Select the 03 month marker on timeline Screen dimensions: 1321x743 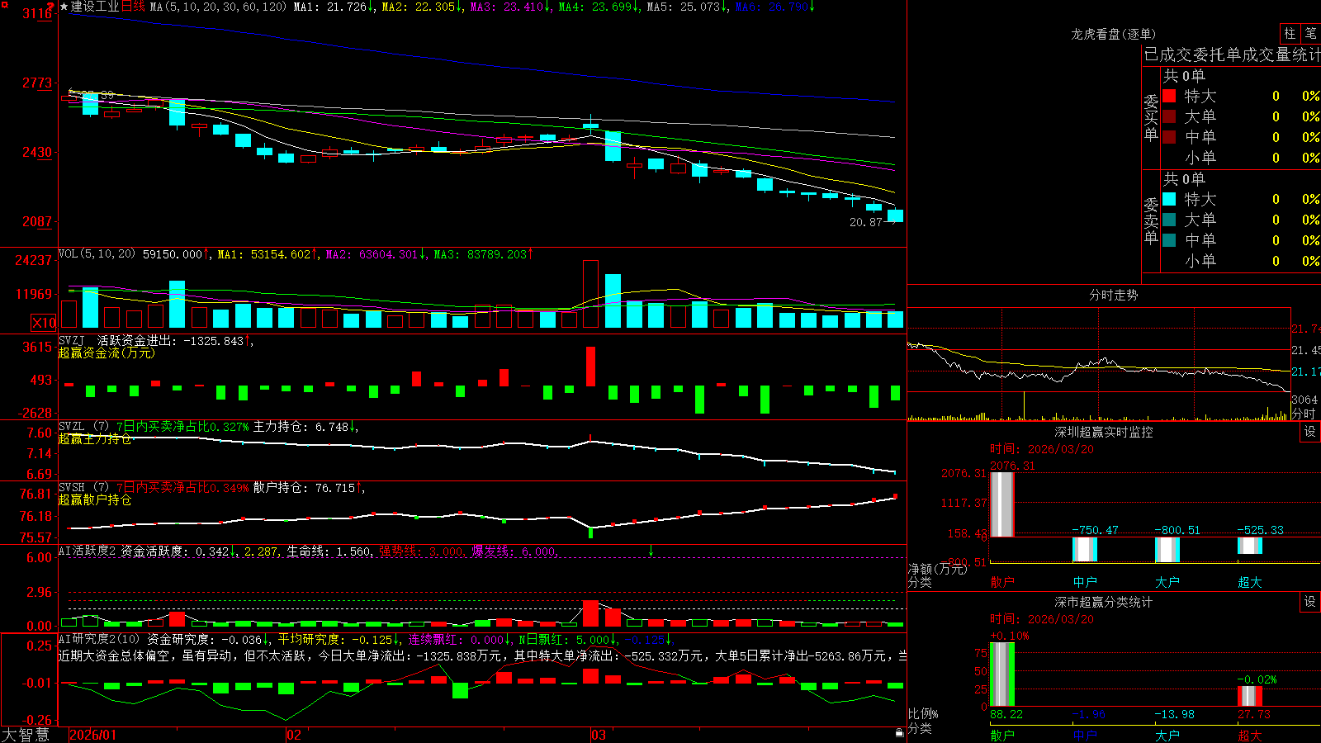[599, 735]
